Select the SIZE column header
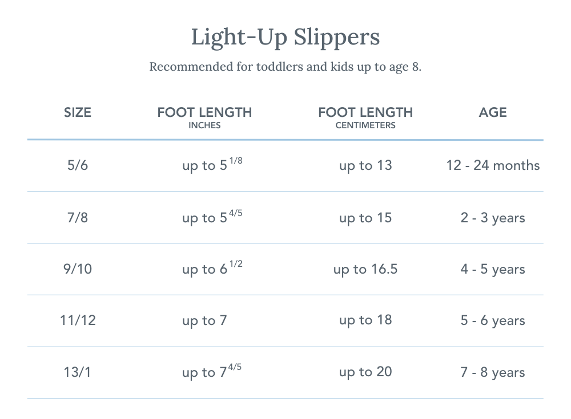This screenshot has height=419, width=571. [78, 112]
